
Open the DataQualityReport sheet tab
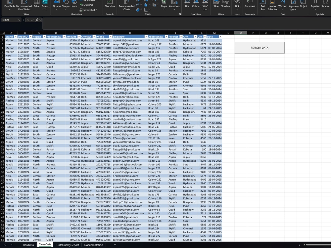point(68,245)
